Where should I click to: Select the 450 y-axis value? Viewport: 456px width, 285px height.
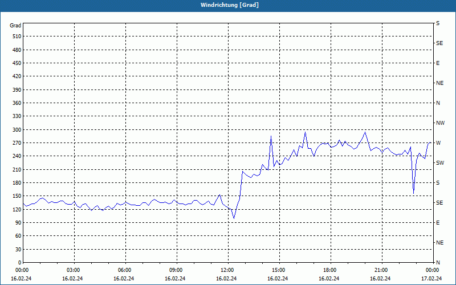pyautogui.click(x=17, y=63)
